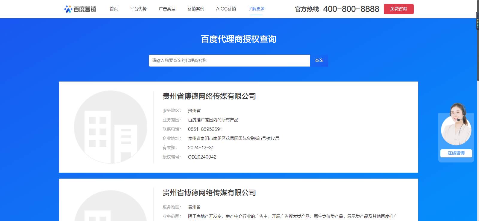Focus the agent name search input field
Viewport: 479px width, 221px height.
pyautogui.click(x=229, y=61)
